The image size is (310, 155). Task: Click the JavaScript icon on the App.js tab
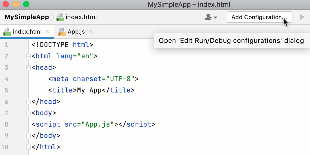coord(61,32)
